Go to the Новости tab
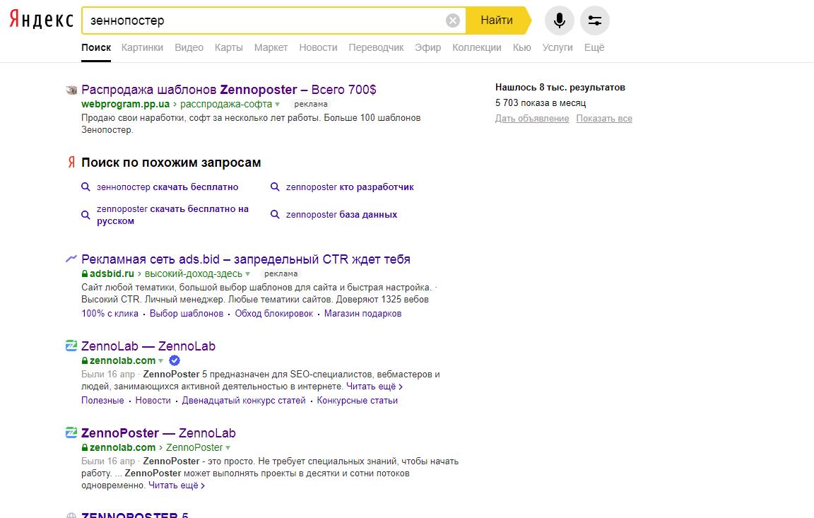This screenshot has width=814, height=518. coord(318,47)
